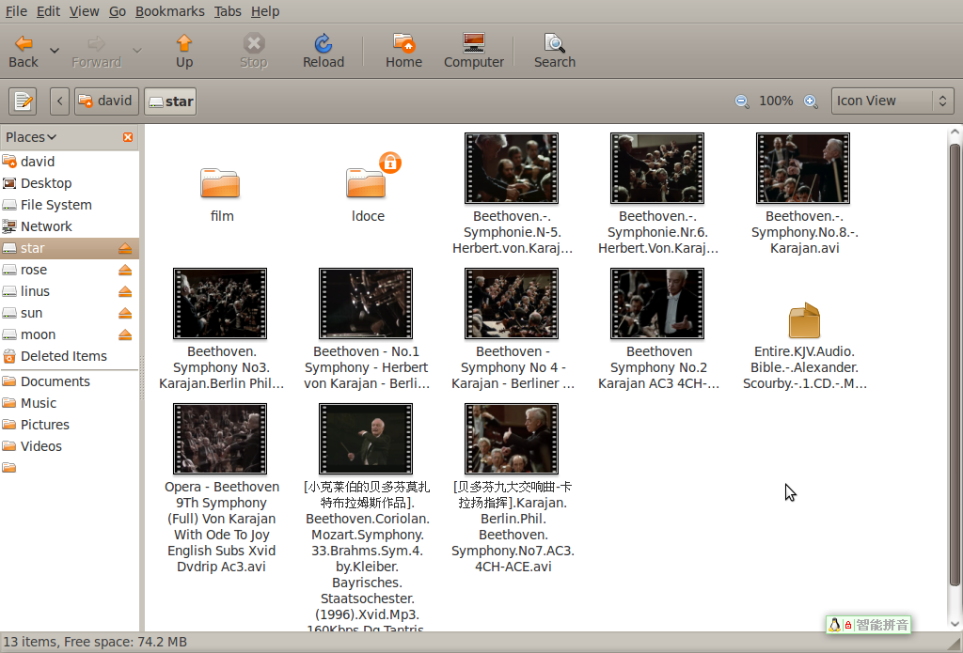This screenshot has width=963, height=653.
Task: Select Beethoven Symphonie Nr.6 video thumbnail
Action: (657, 168)
